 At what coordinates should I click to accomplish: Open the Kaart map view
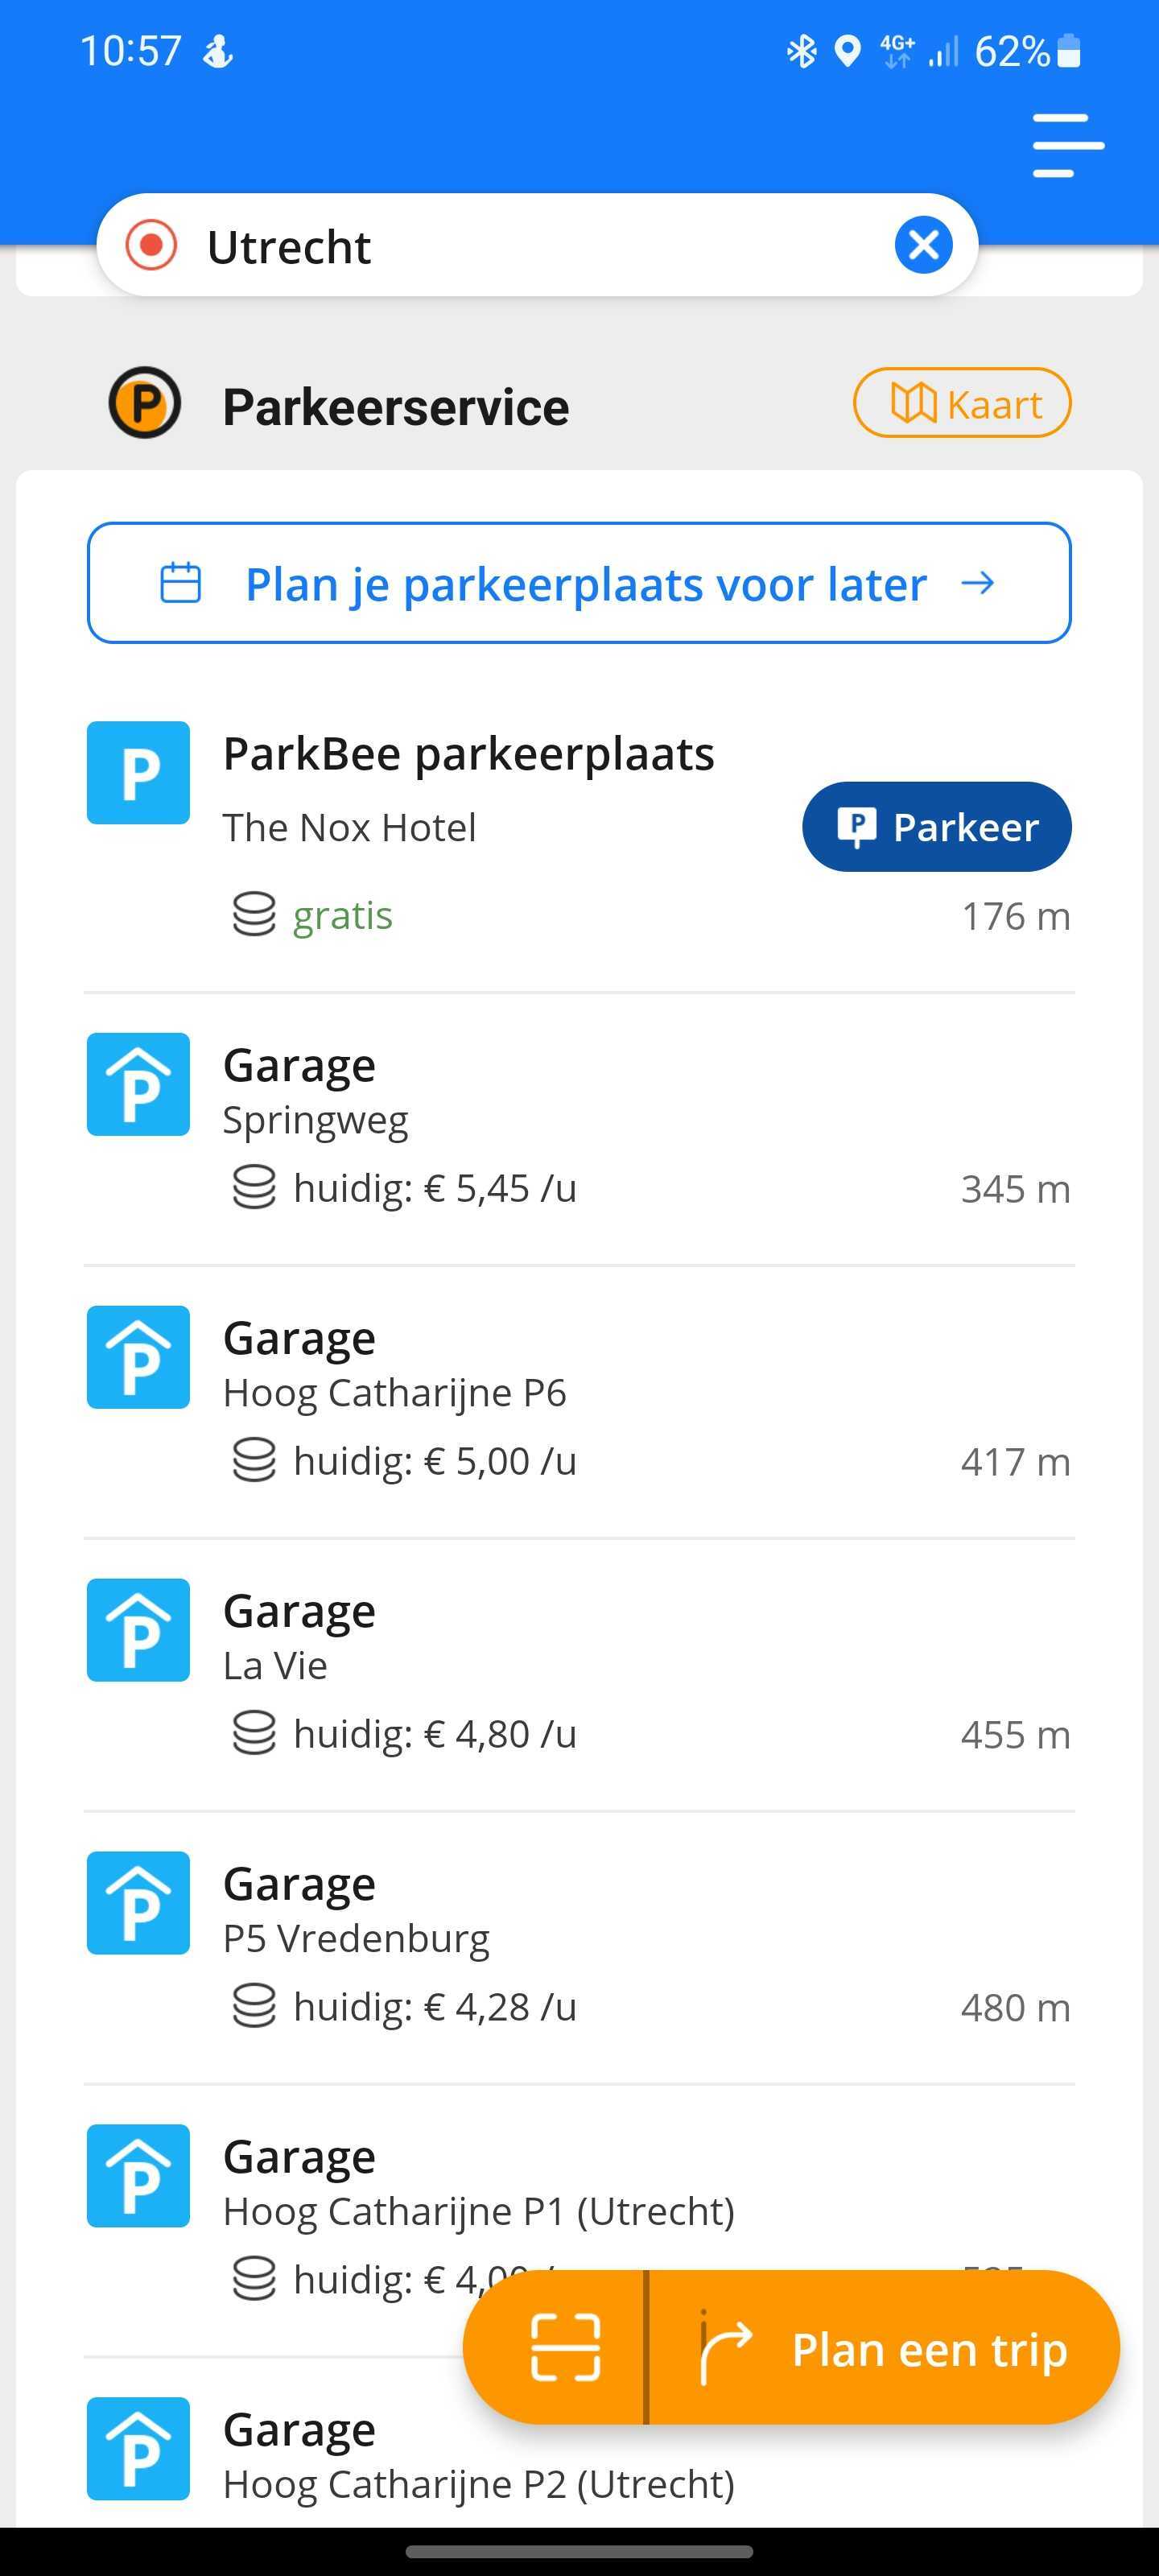coord(962,403)
